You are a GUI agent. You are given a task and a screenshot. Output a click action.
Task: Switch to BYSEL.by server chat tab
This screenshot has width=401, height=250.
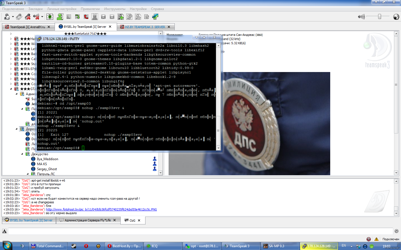pyautogui.click(x=28, y=220)
